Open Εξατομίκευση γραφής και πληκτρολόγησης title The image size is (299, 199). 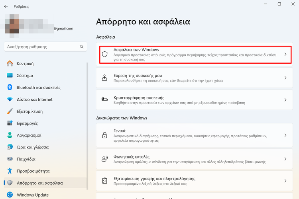(x=154, y=179)
